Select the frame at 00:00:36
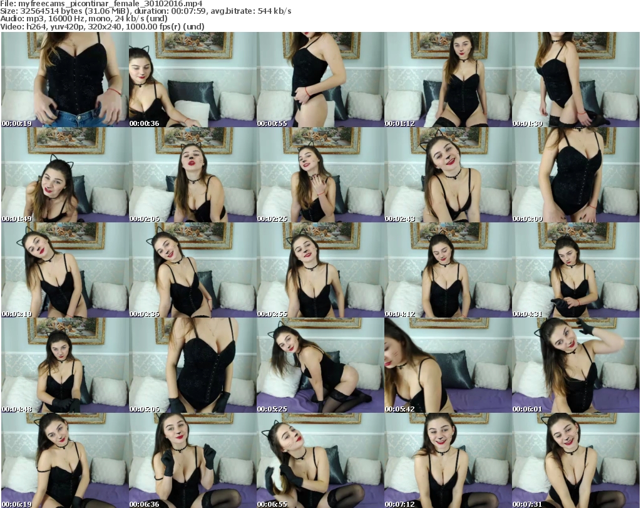Viewport: 641px width, 508px height. click(192, 80)
